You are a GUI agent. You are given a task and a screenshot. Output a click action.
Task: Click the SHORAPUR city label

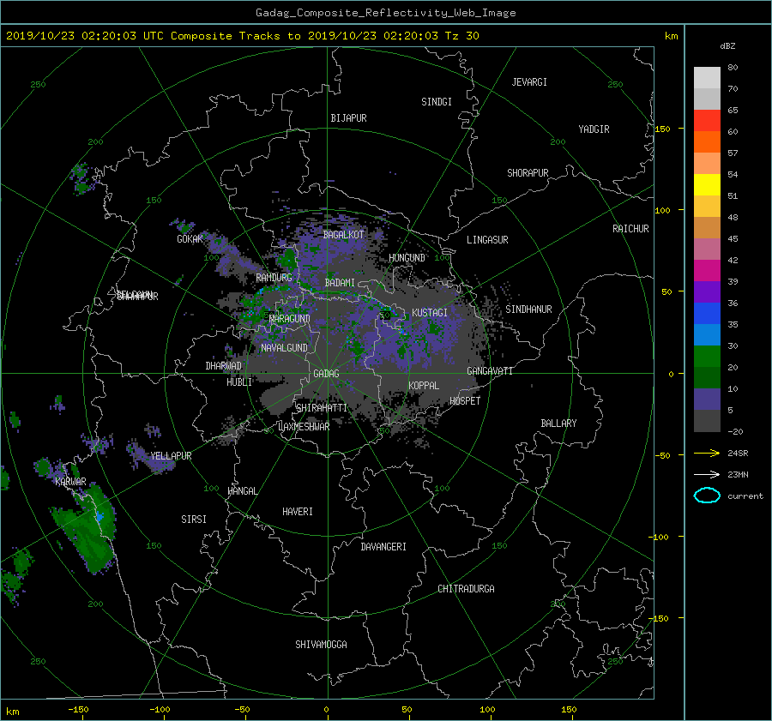(x=528, y=172)
